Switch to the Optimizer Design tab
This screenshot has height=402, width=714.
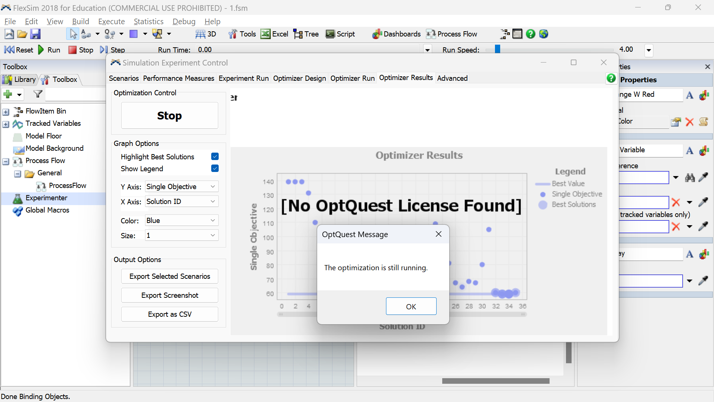299,78
